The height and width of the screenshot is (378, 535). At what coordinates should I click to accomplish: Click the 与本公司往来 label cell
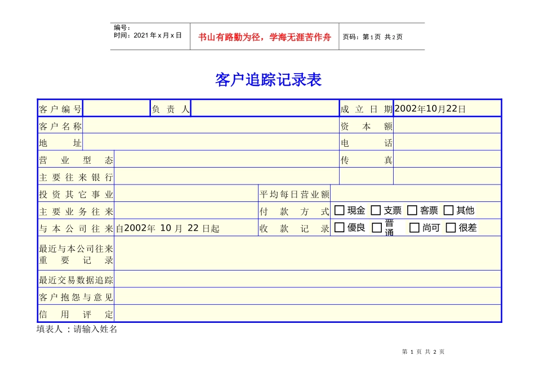point(76,228)
